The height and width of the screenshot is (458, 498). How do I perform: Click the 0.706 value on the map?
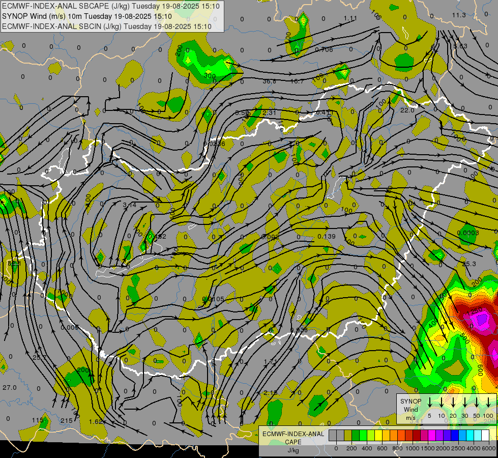pos(324,49)
